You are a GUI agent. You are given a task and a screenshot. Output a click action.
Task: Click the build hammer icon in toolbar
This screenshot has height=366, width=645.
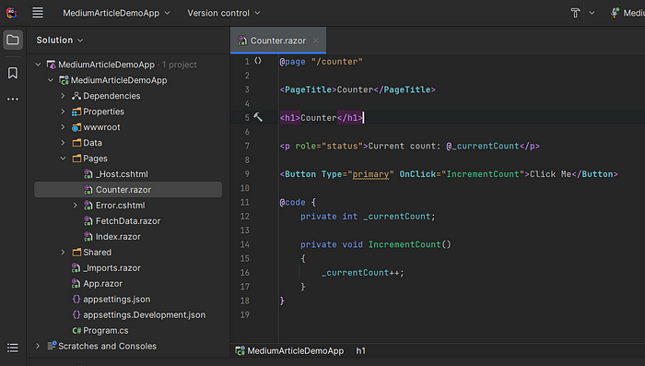[575, 13]
